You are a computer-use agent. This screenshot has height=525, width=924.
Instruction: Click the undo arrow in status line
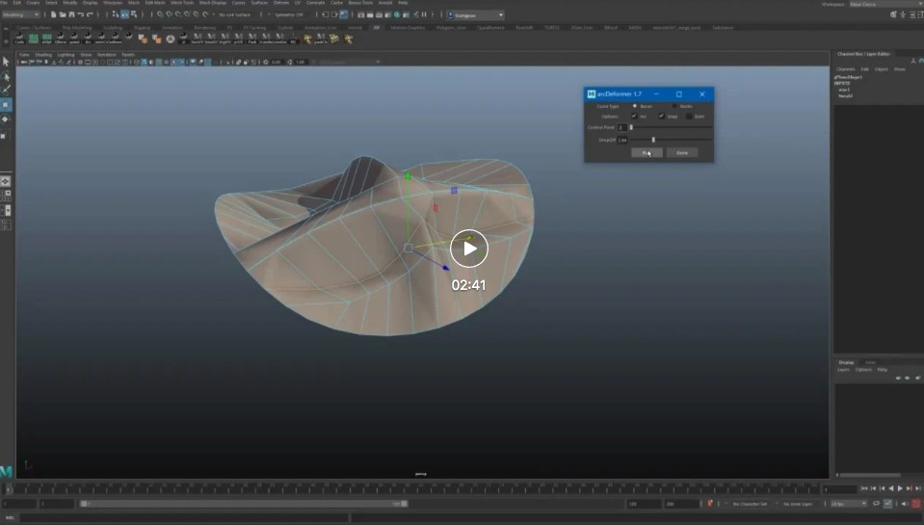(x=81, y=15)
